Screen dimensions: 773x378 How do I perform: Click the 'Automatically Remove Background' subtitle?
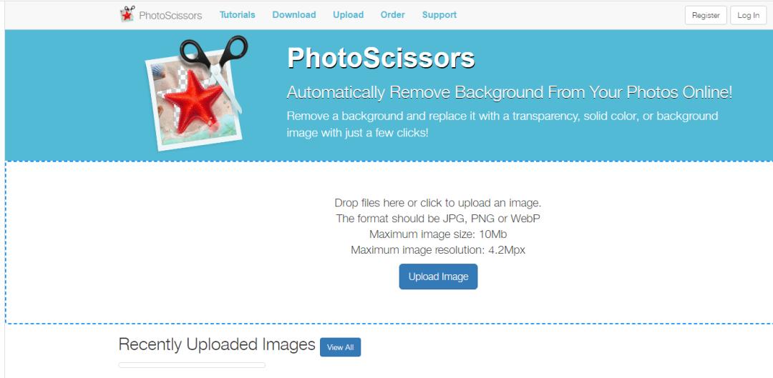pos(510,92)
